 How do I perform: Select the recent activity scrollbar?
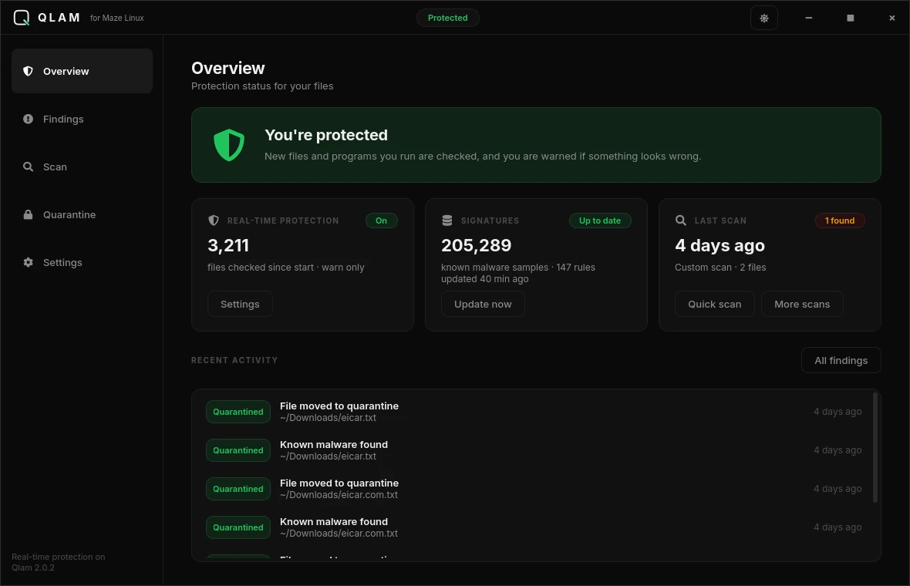coord(875,447)
